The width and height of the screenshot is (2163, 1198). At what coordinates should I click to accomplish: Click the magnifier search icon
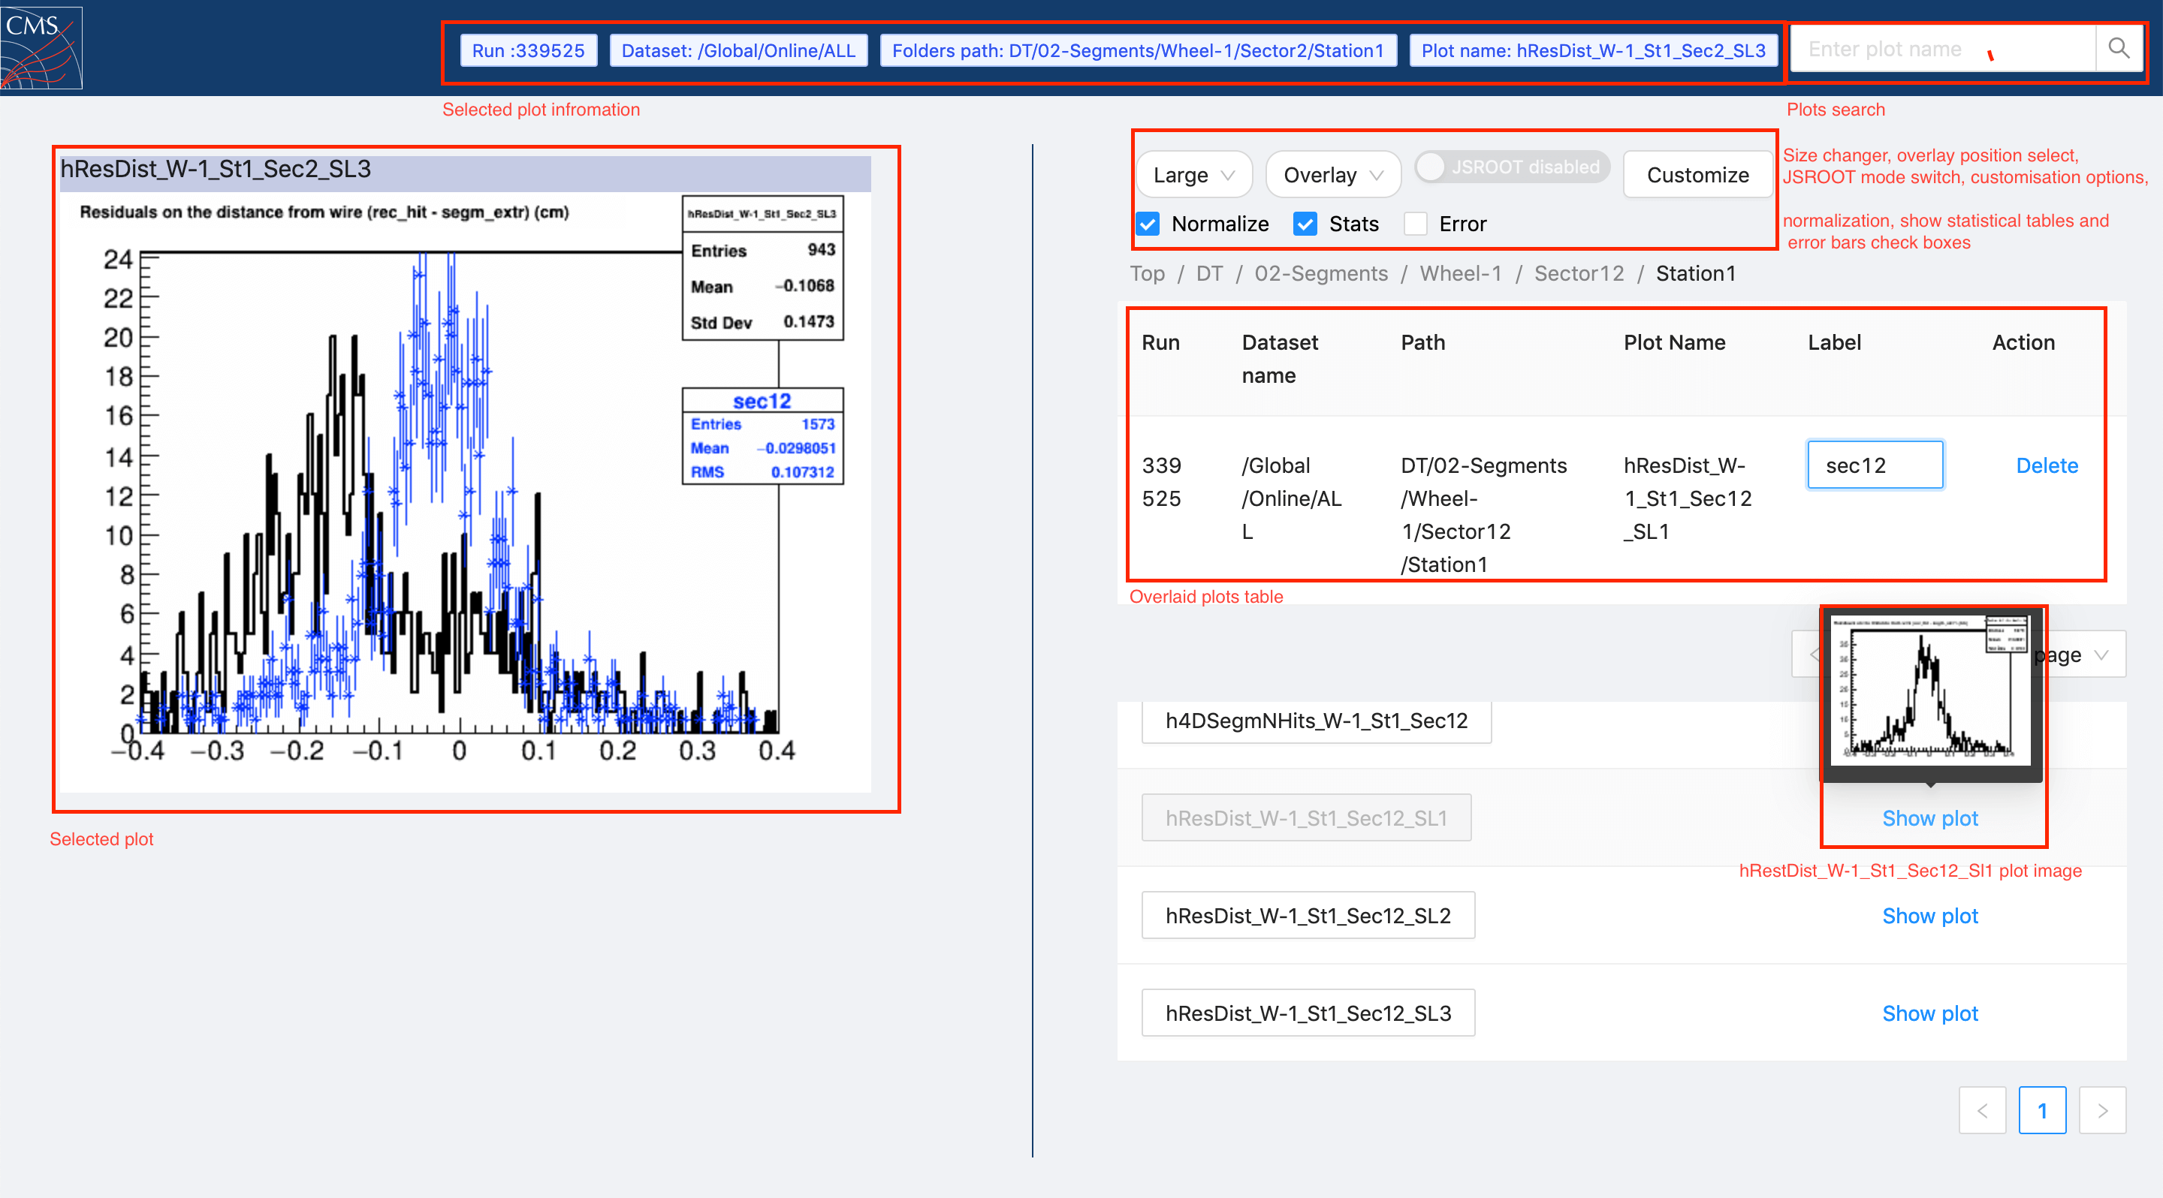pos(2119,49)
